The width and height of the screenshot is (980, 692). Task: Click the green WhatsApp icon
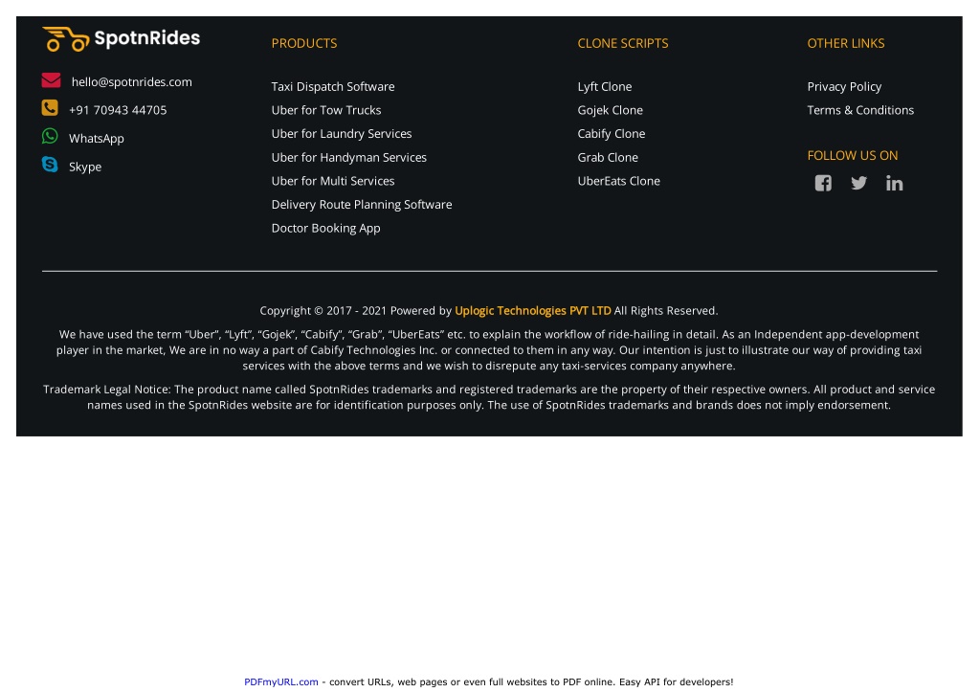[50, 136]
